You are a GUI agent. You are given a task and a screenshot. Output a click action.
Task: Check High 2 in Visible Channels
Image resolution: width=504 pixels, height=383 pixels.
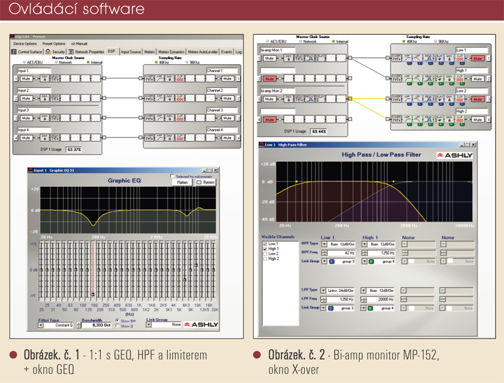(x=265, y=259)
